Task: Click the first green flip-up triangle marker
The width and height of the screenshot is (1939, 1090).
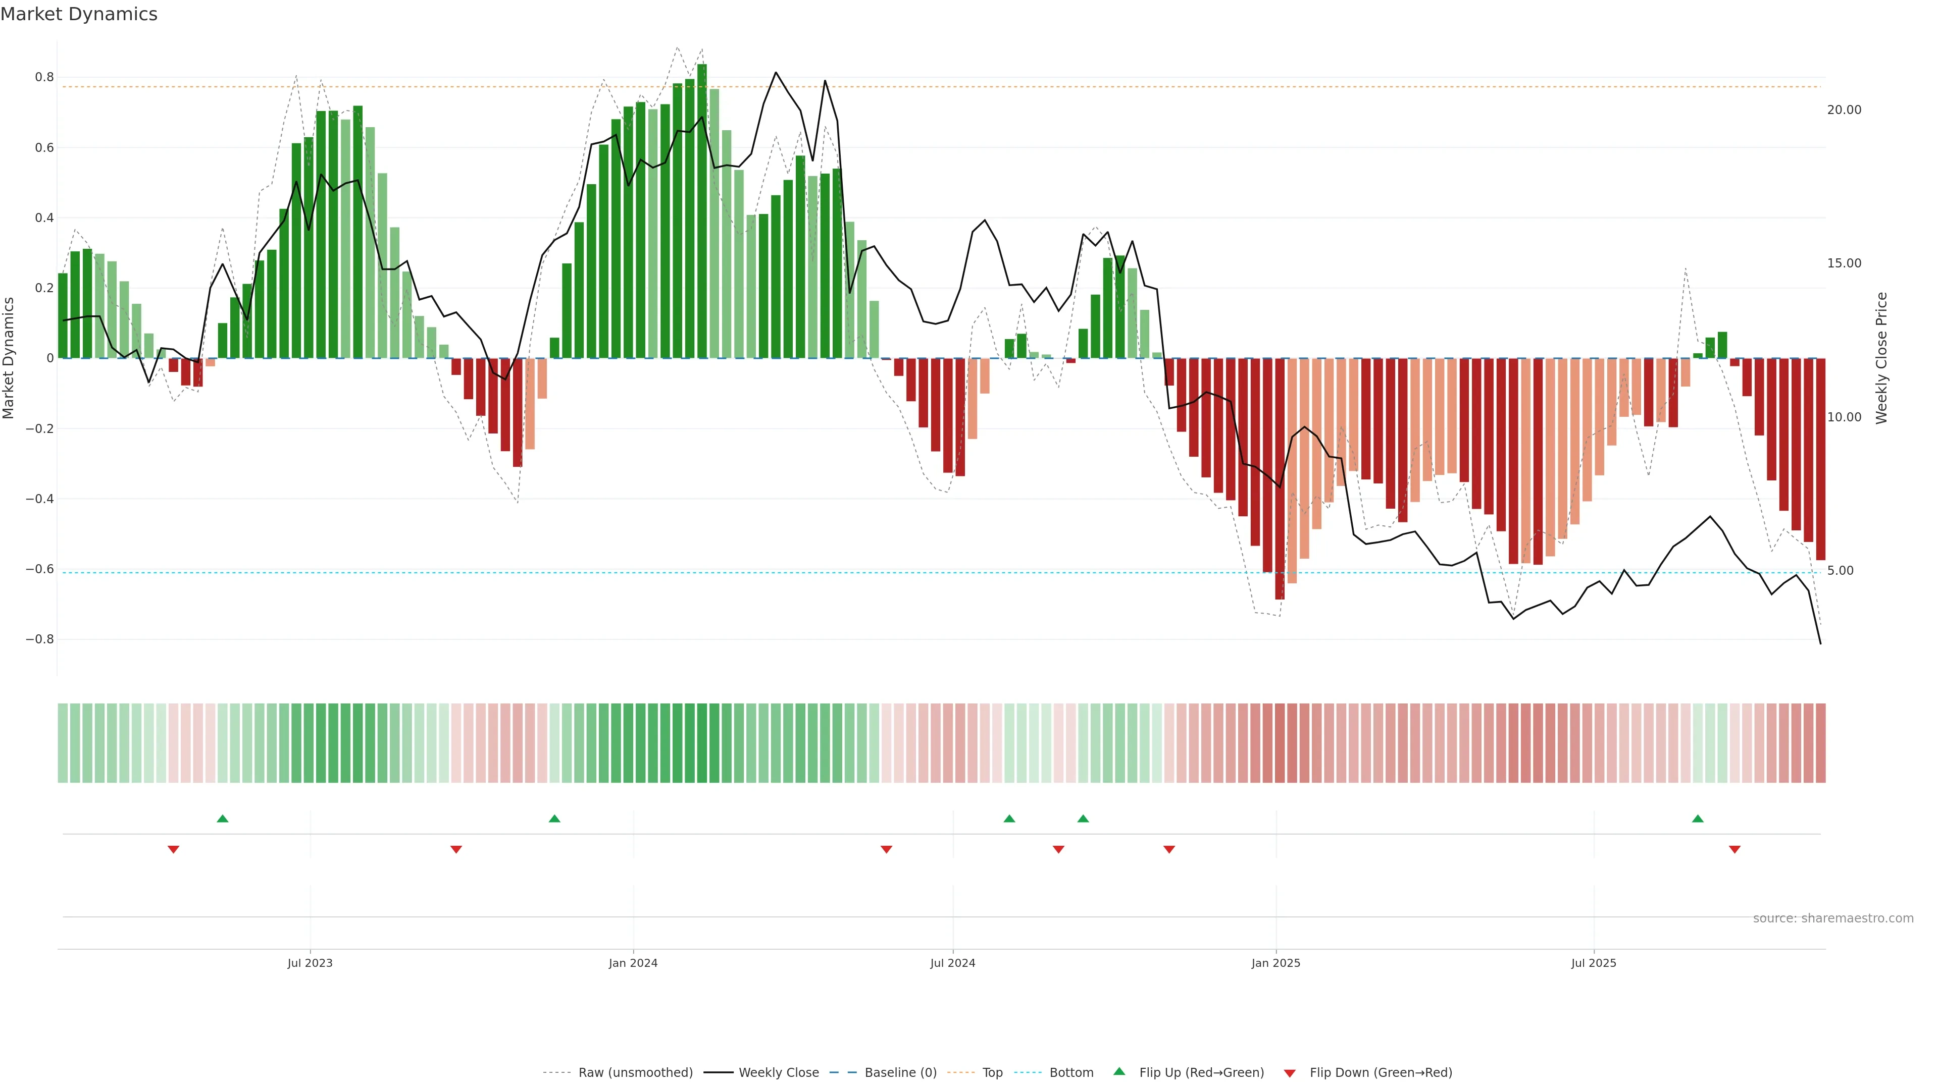Action: 222,819
